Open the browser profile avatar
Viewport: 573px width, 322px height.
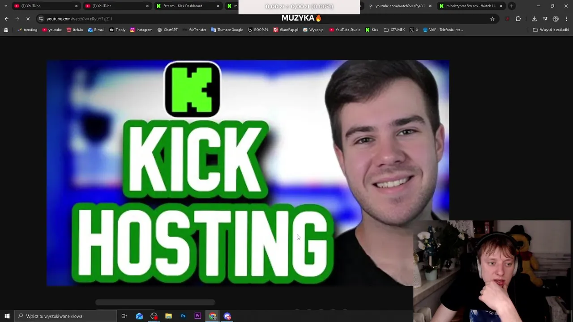556,19
